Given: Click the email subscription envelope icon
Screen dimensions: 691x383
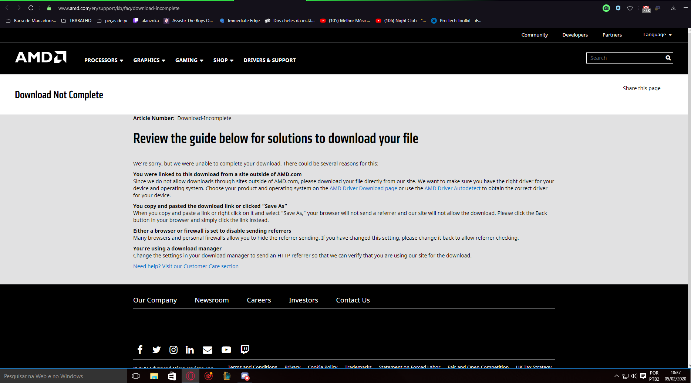Looking at the screenshot, I should [208, 350].
